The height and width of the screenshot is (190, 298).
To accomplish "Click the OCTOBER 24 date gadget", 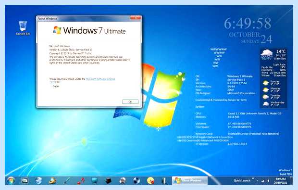I will point(250,38).
